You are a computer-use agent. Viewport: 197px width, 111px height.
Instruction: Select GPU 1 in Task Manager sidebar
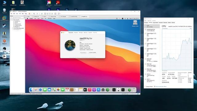pyautogui.click(x=152, y=80)
